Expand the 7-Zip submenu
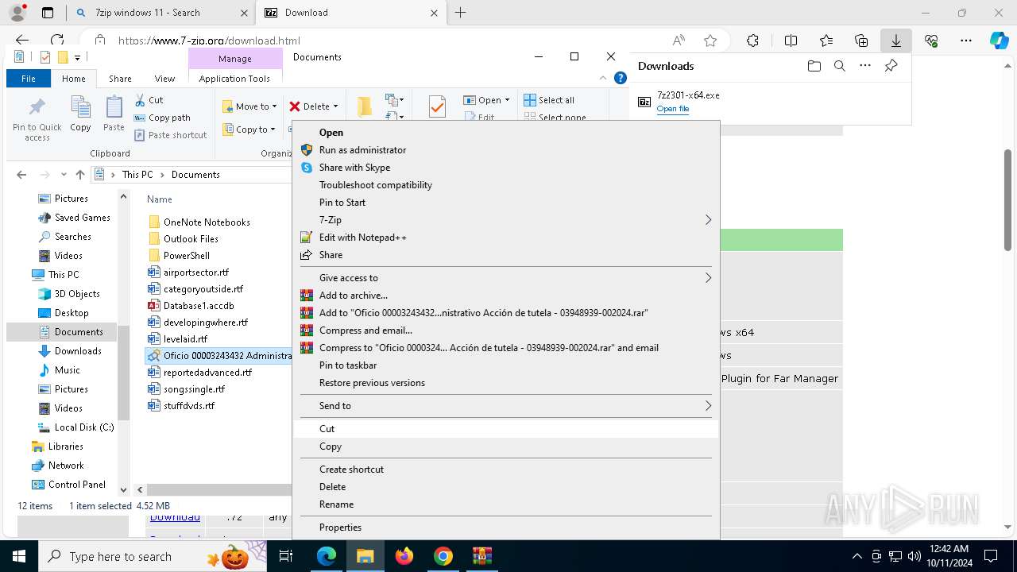The image size is (1017, 572). pyautogui.click(x=506, y=220)
